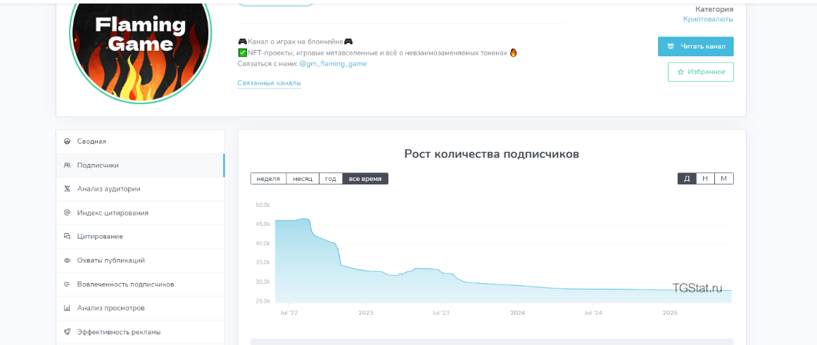The width and height of the screenshot is (817, 345).
Task: Set chart grouping to Д (days)
Action: (x=687, y=179)
